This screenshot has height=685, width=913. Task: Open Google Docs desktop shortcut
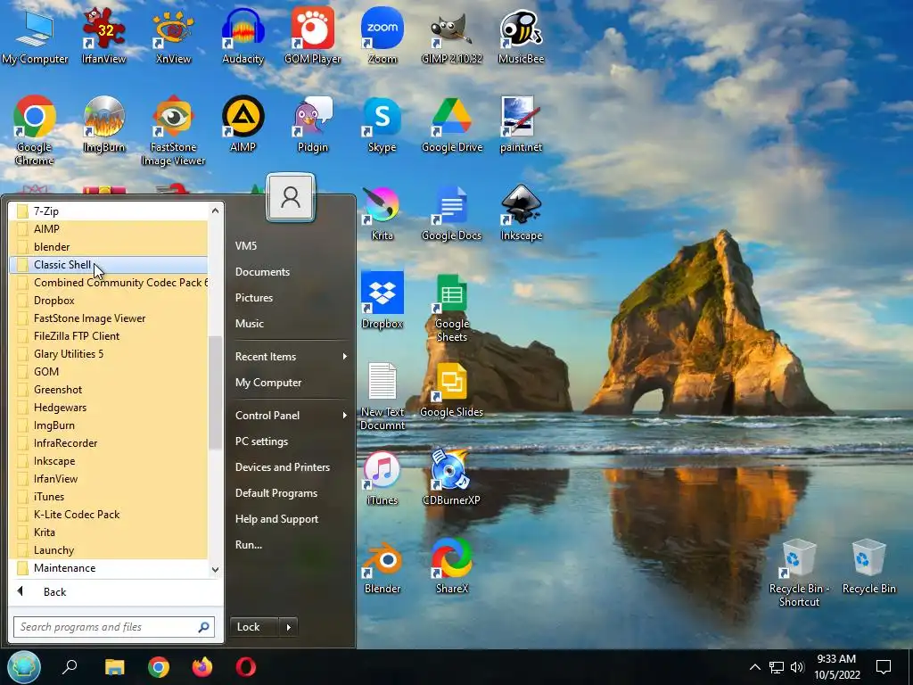pyautogui.click(x=452, y=212)
